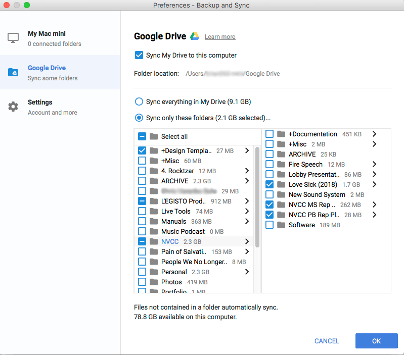Screen dimensions: 404x355
Task: Check the Fire Speech folder checkbox
Action: pos(270,164)
